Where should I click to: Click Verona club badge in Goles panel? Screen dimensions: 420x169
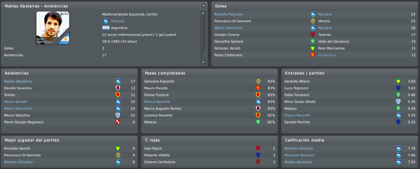313,21
